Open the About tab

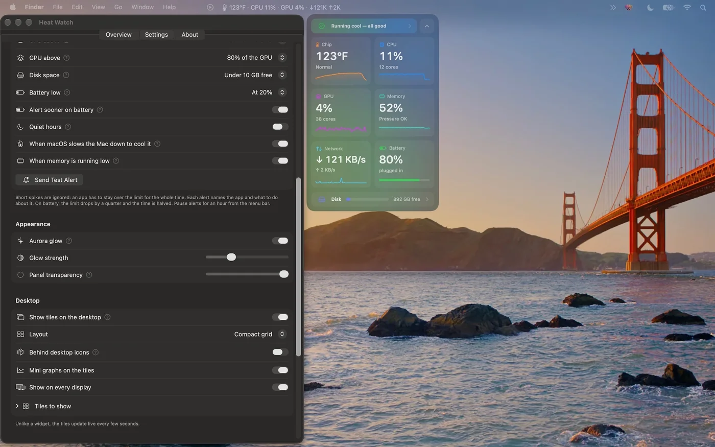[189, 35]
